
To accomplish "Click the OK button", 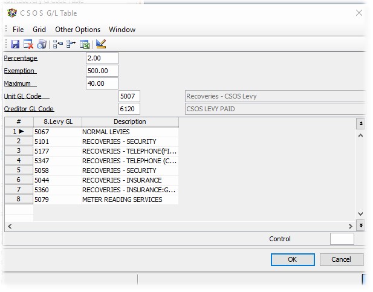I will pos(293,259).
